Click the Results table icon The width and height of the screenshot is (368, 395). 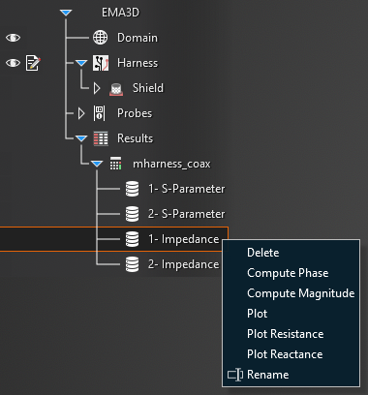click(101, 138)
